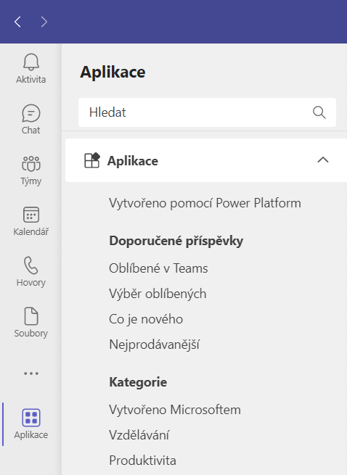Open the Kalendář icon
This screenshot has width=347, height=475.
[31, 221]
